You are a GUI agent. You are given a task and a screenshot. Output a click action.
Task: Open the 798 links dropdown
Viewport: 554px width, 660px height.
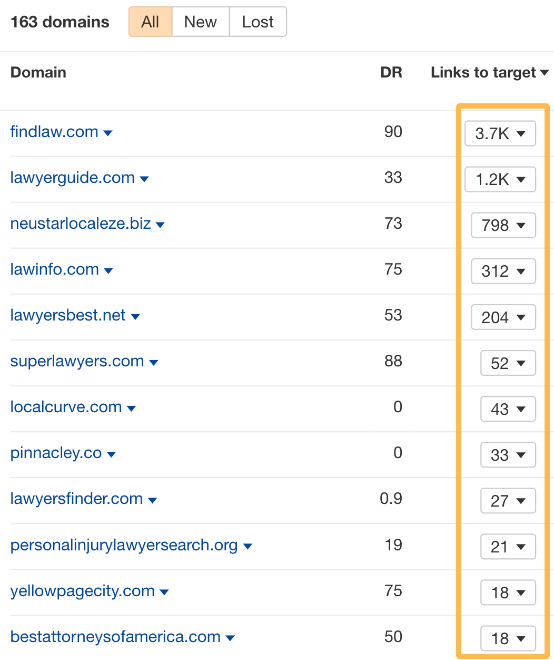(x=503, y=225)
